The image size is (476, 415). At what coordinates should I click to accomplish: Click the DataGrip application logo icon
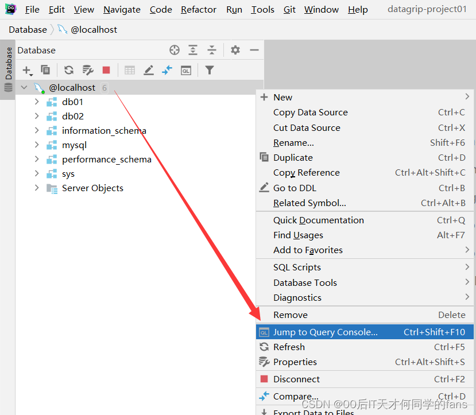point(11,9)
